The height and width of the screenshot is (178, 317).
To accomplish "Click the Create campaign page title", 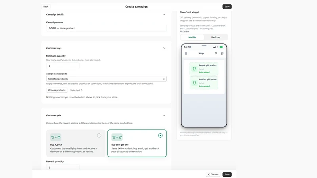I will click(x=136, y=7).
